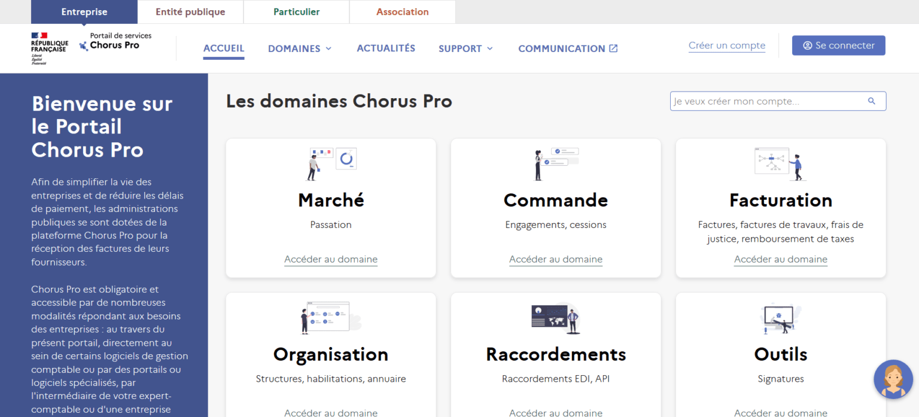Image resolution: width=919 pixels, height=417 pixels.
Task: Click the République Française logo
Action: (x=50, y=48)
